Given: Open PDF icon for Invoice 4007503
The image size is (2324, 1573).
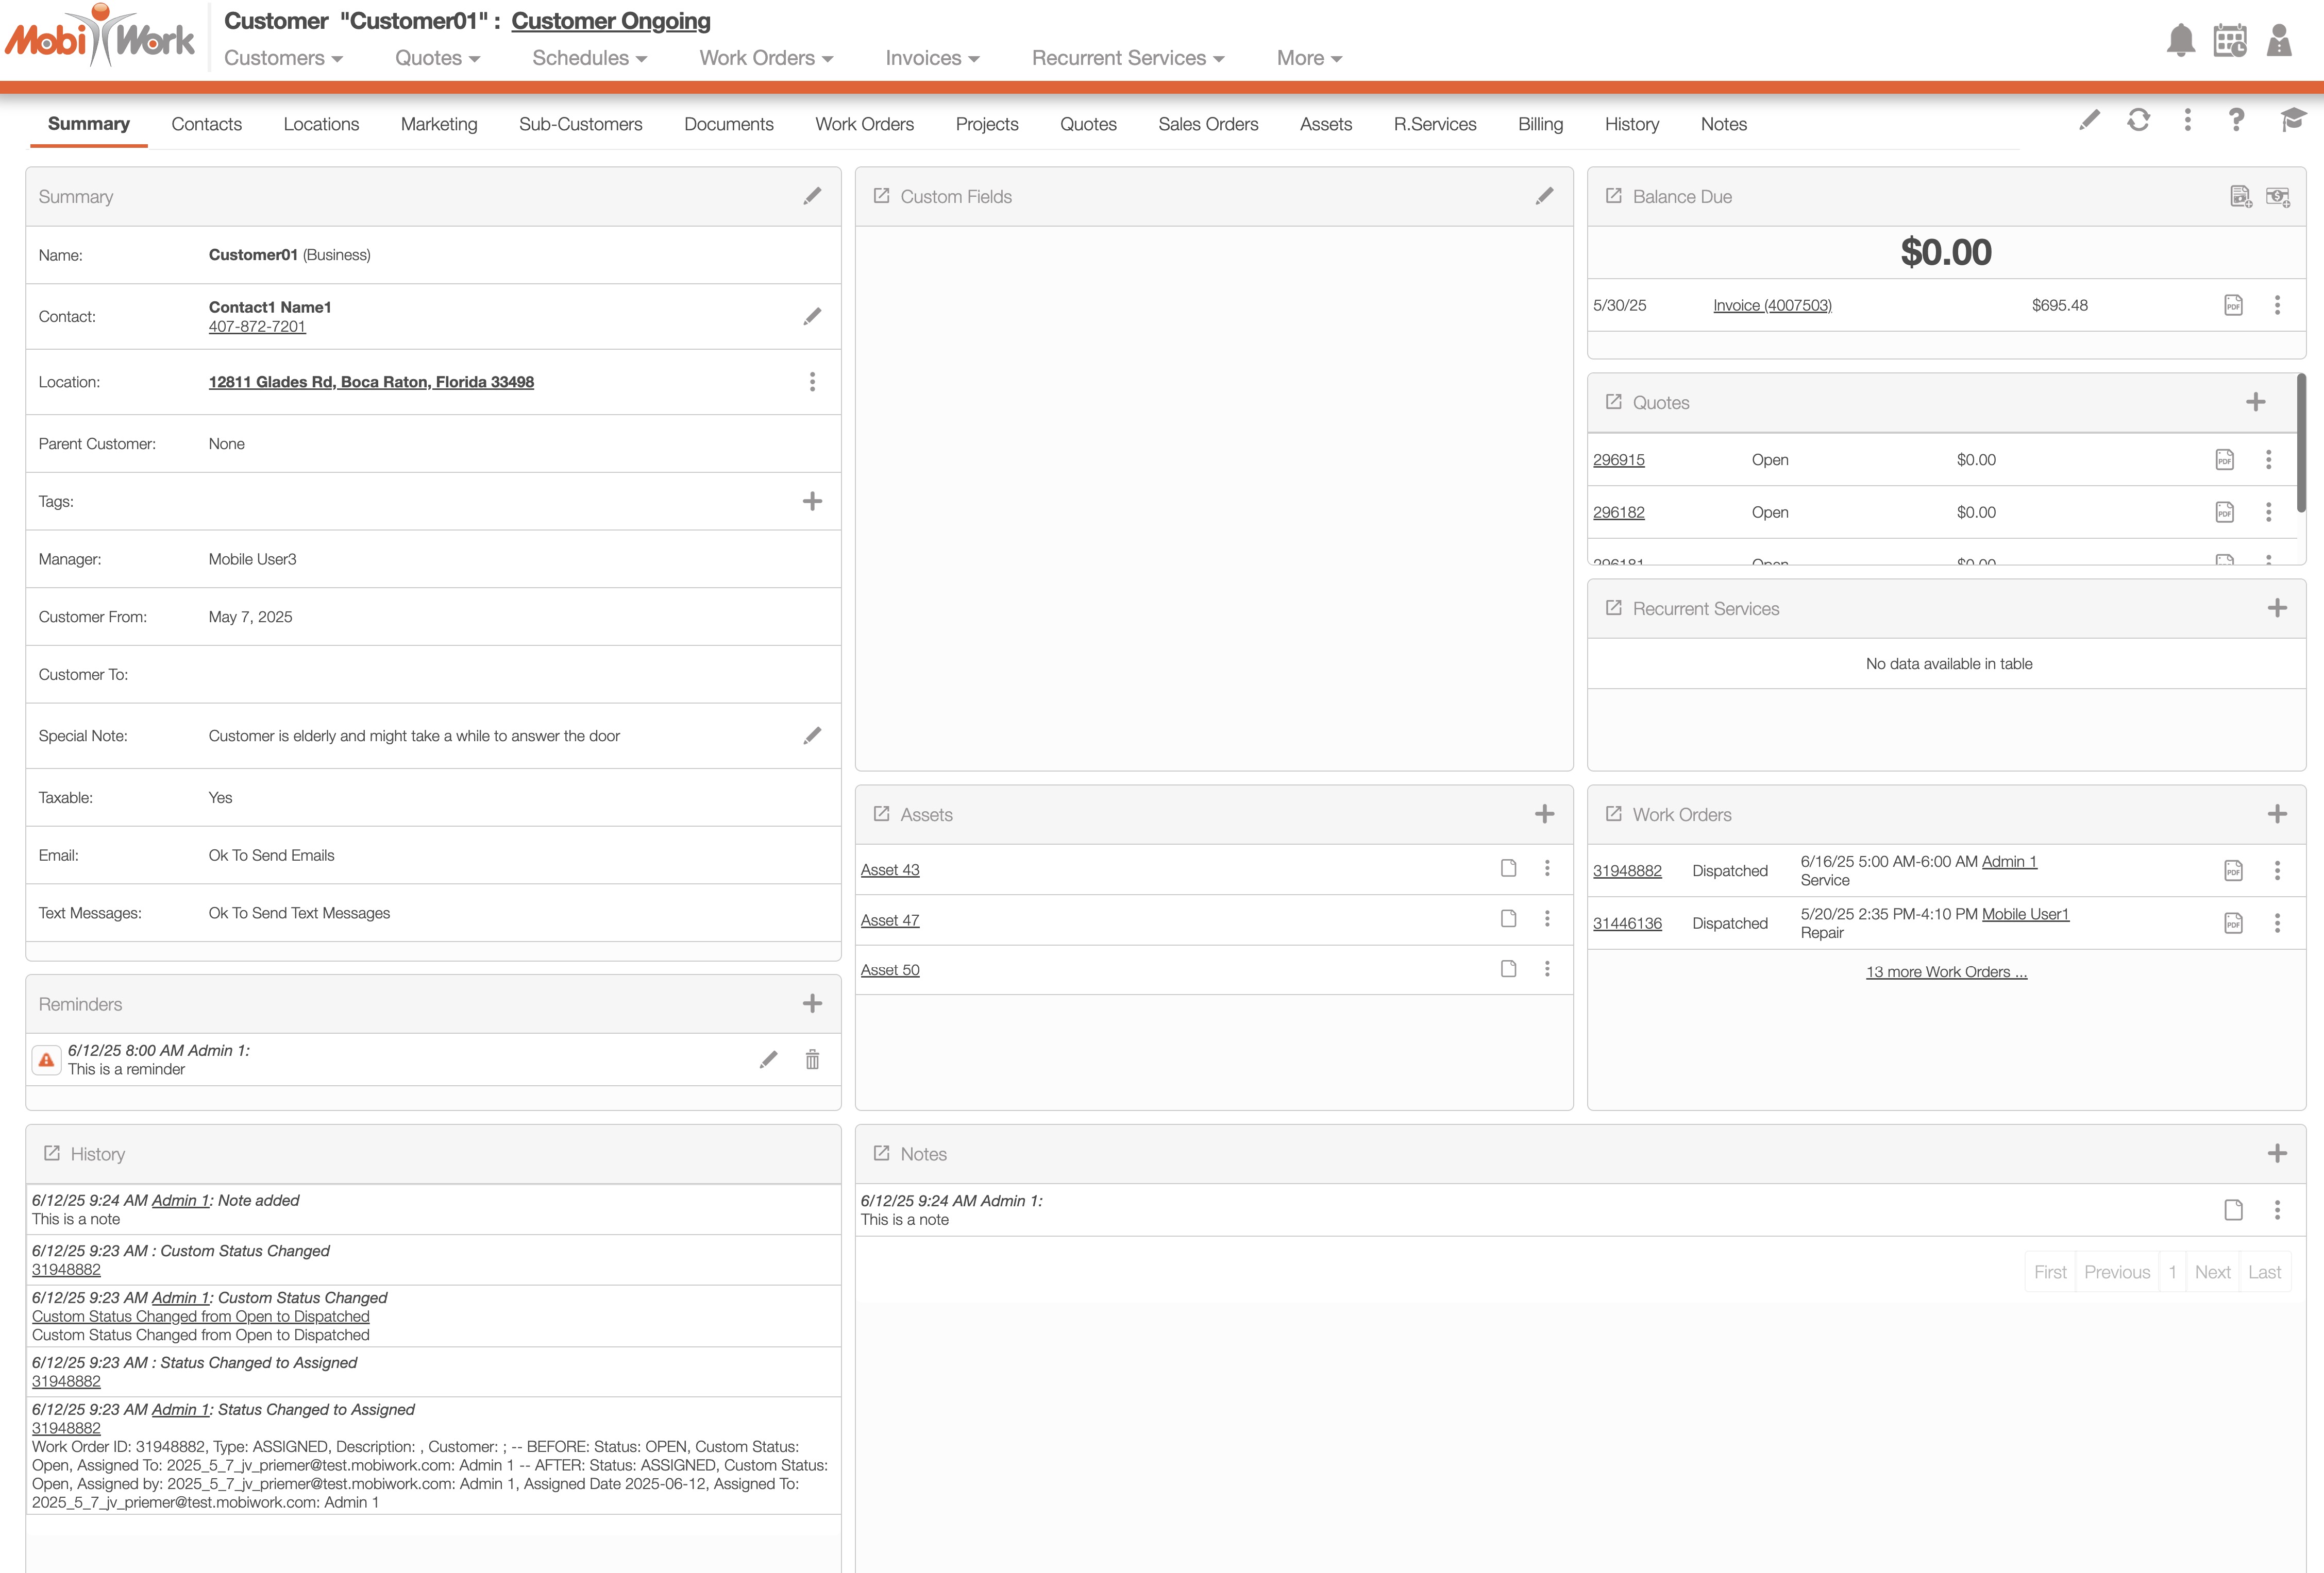Looking at the screenshot, I should [x=2233, y=306].
